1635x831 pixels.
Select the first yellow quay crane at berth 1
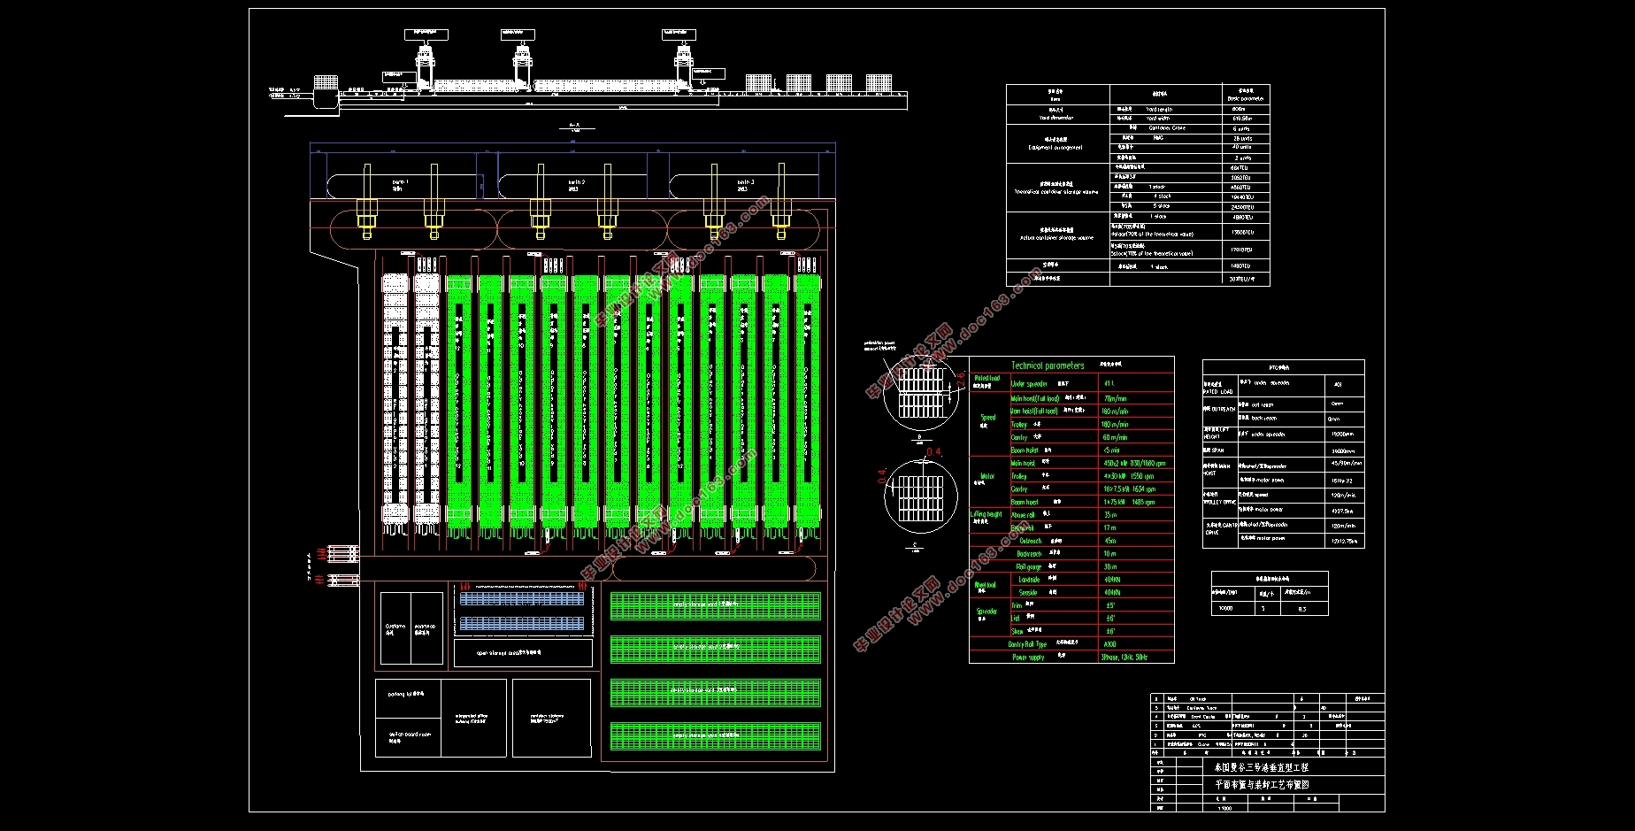(x=366, y=203)
